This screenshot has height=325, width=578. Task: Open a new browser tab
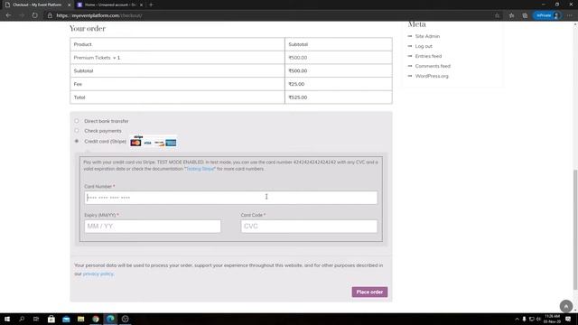(151, 5)
